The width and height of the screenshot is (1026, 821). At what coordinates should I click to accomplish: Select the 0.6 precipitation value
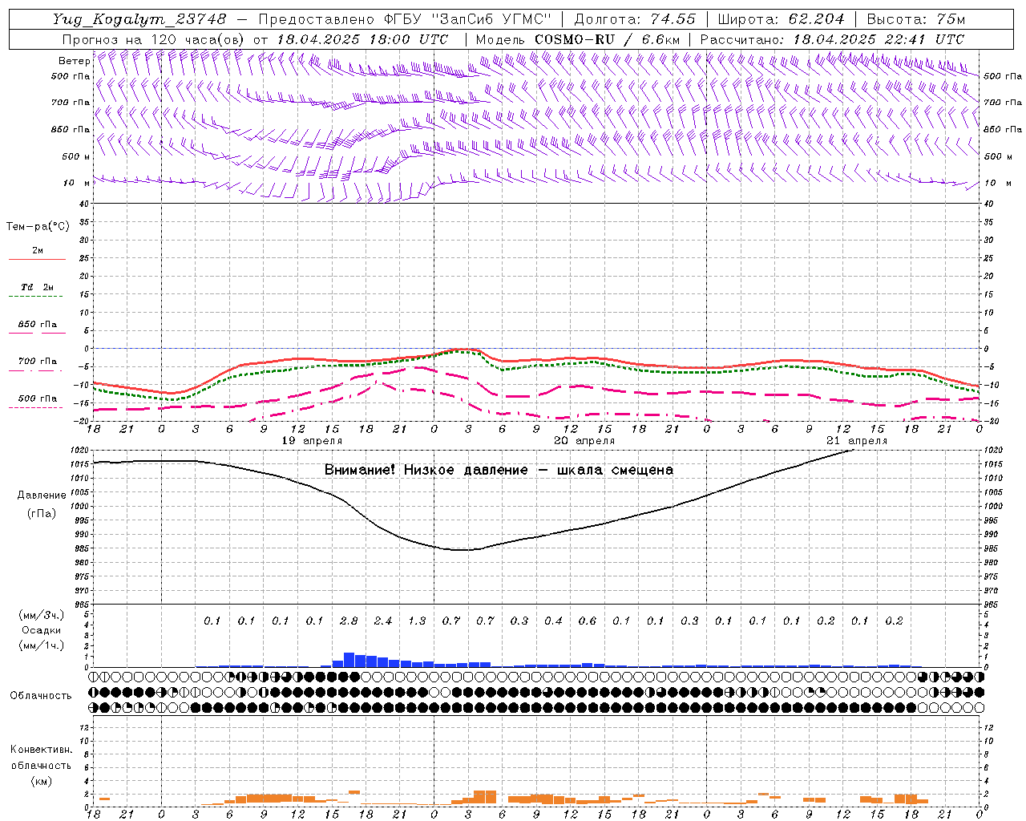coord(588,621)
